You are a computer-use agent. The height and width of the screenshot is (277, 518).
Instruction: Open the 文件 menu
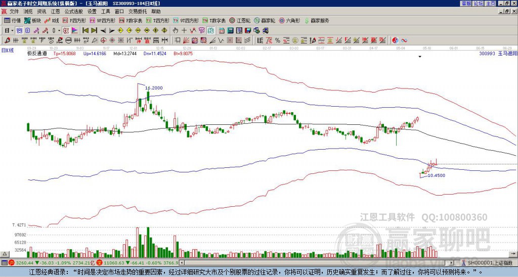coord(14,12)
